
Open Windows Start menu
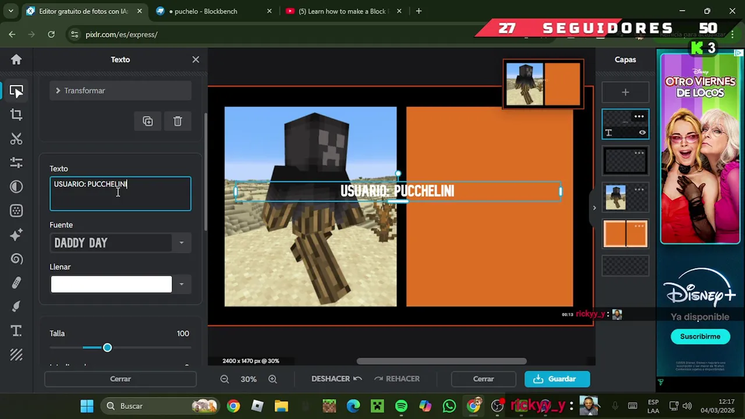tap(87, 406)
